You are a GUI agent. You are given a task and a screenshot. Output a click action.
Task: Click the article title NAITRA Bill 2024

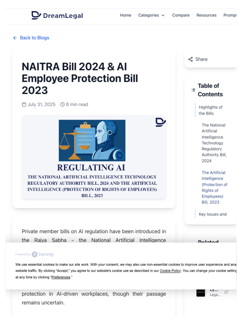pos(80,78)
